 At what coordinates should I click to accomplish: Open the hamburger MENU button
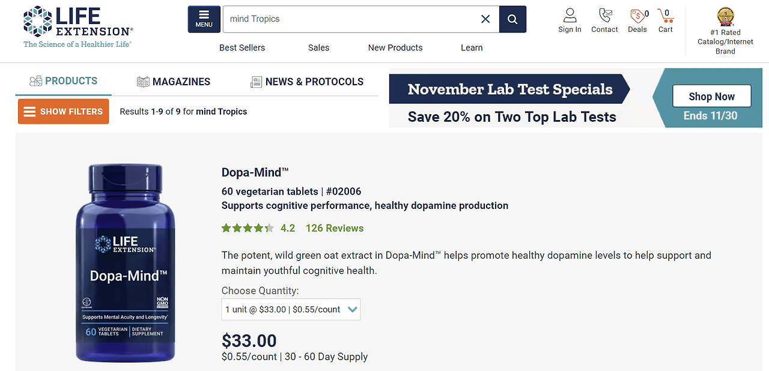pos(204,19)
